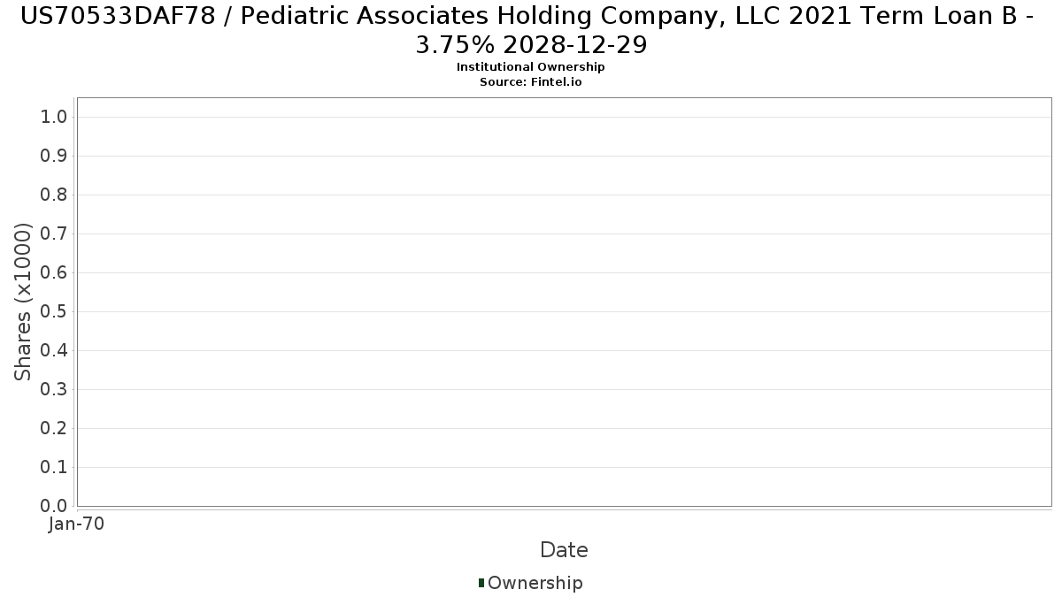Viewport: 1062px width, 597px height.
Task: Click the 0.1 y-axis tick label
Action: point(54,467)
